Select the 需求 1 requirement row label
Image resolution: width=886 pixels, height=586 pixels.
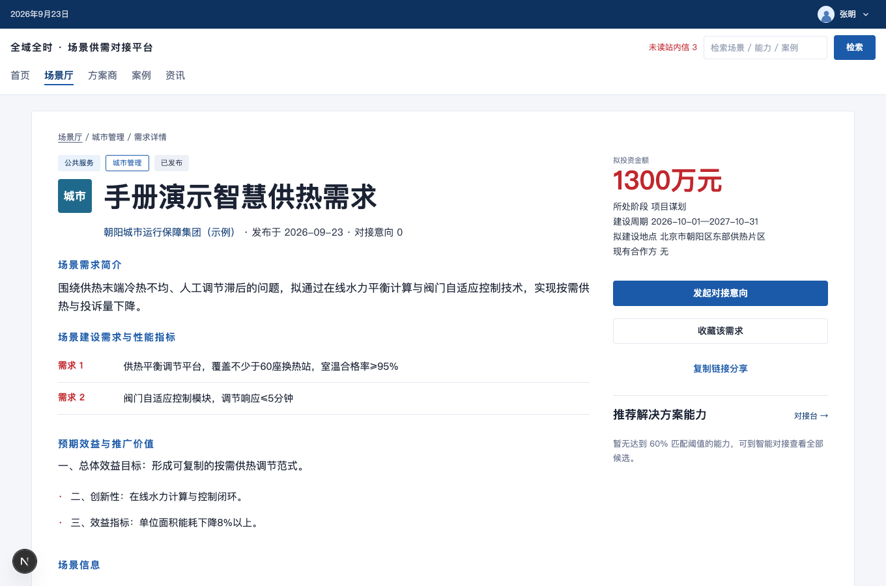pyautogui.click(x=71, y=366)
